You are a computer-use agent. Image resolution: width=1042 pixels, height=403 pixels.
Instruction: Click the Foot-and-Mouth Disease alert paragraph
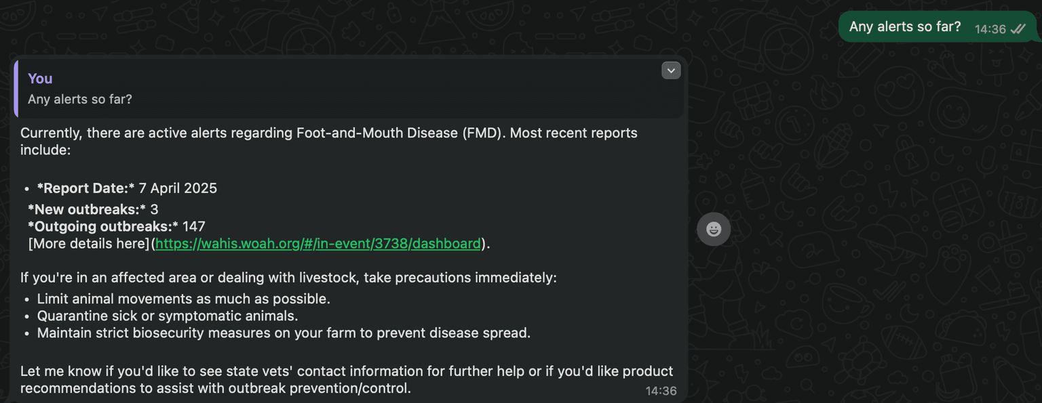tap(329, 141)
